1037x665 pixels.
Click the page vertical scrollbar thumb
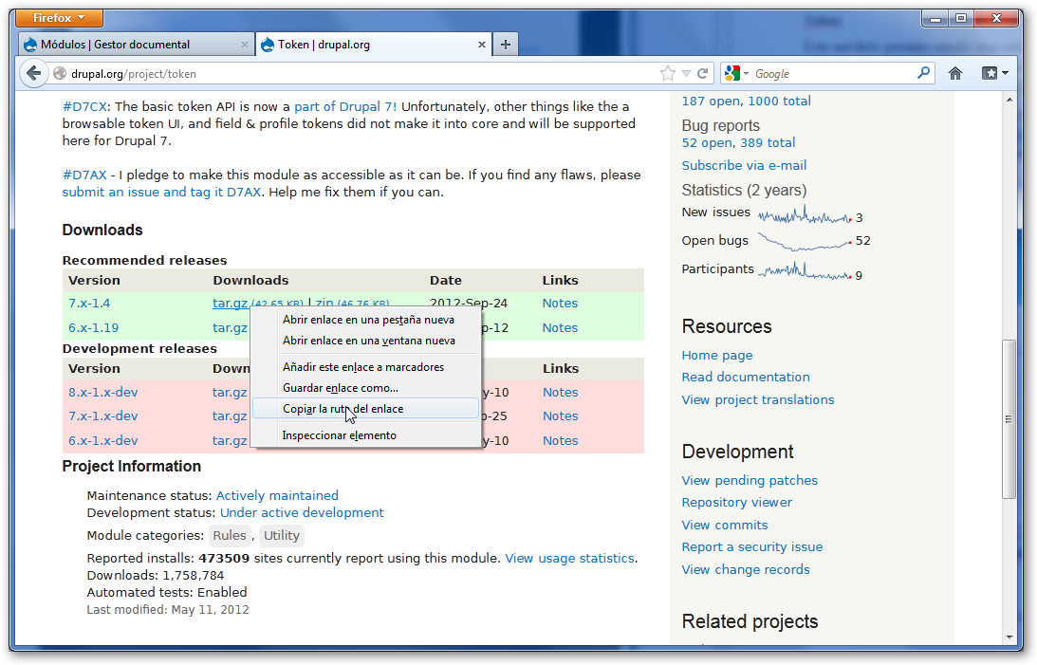pos(1009,416)
